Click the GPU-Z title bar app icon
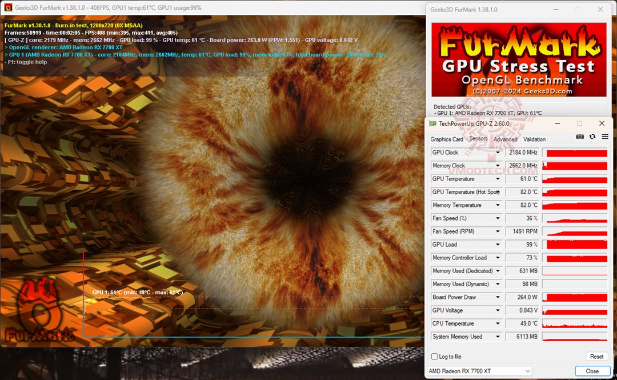Screen dimensions: 617x380 (432, 123)
